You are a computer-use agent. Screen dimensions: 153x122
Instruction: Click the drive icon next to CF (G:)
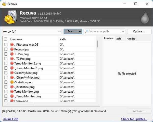click(x=5, y=32)
